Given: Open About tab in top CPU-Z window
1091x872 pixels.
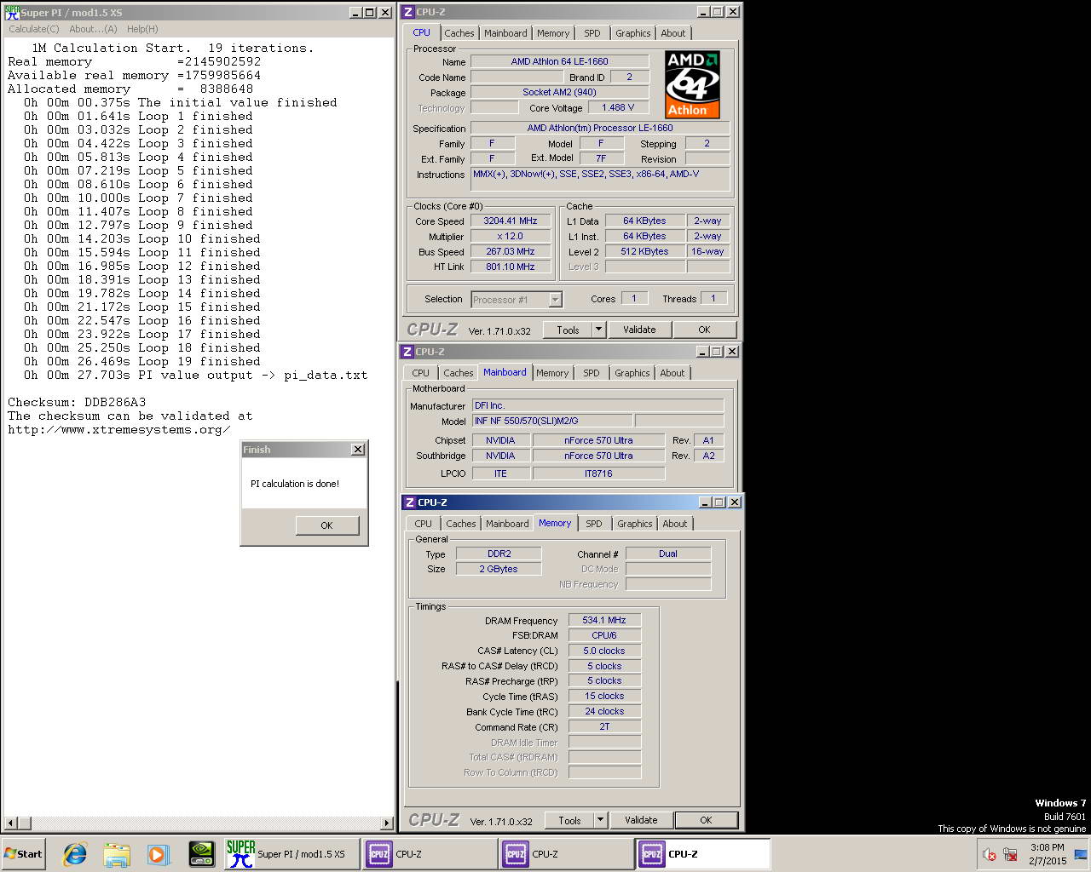Looking at the screenshot, I should tap(673, 33).
